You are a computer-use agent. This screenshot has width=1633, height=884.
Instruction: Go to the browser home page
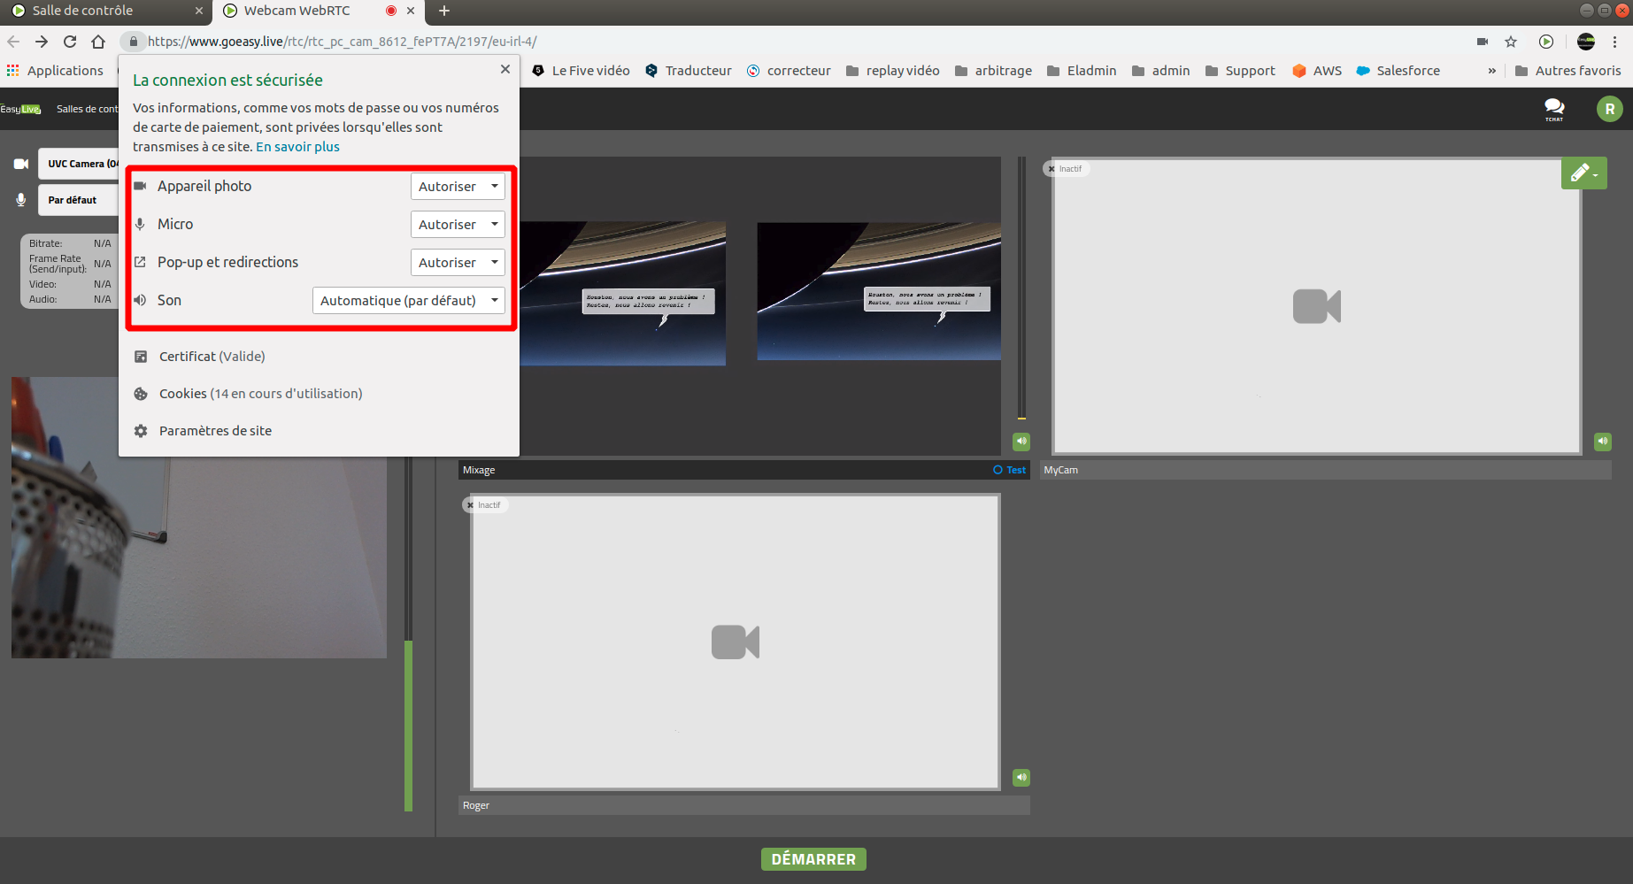click(98, 42)
